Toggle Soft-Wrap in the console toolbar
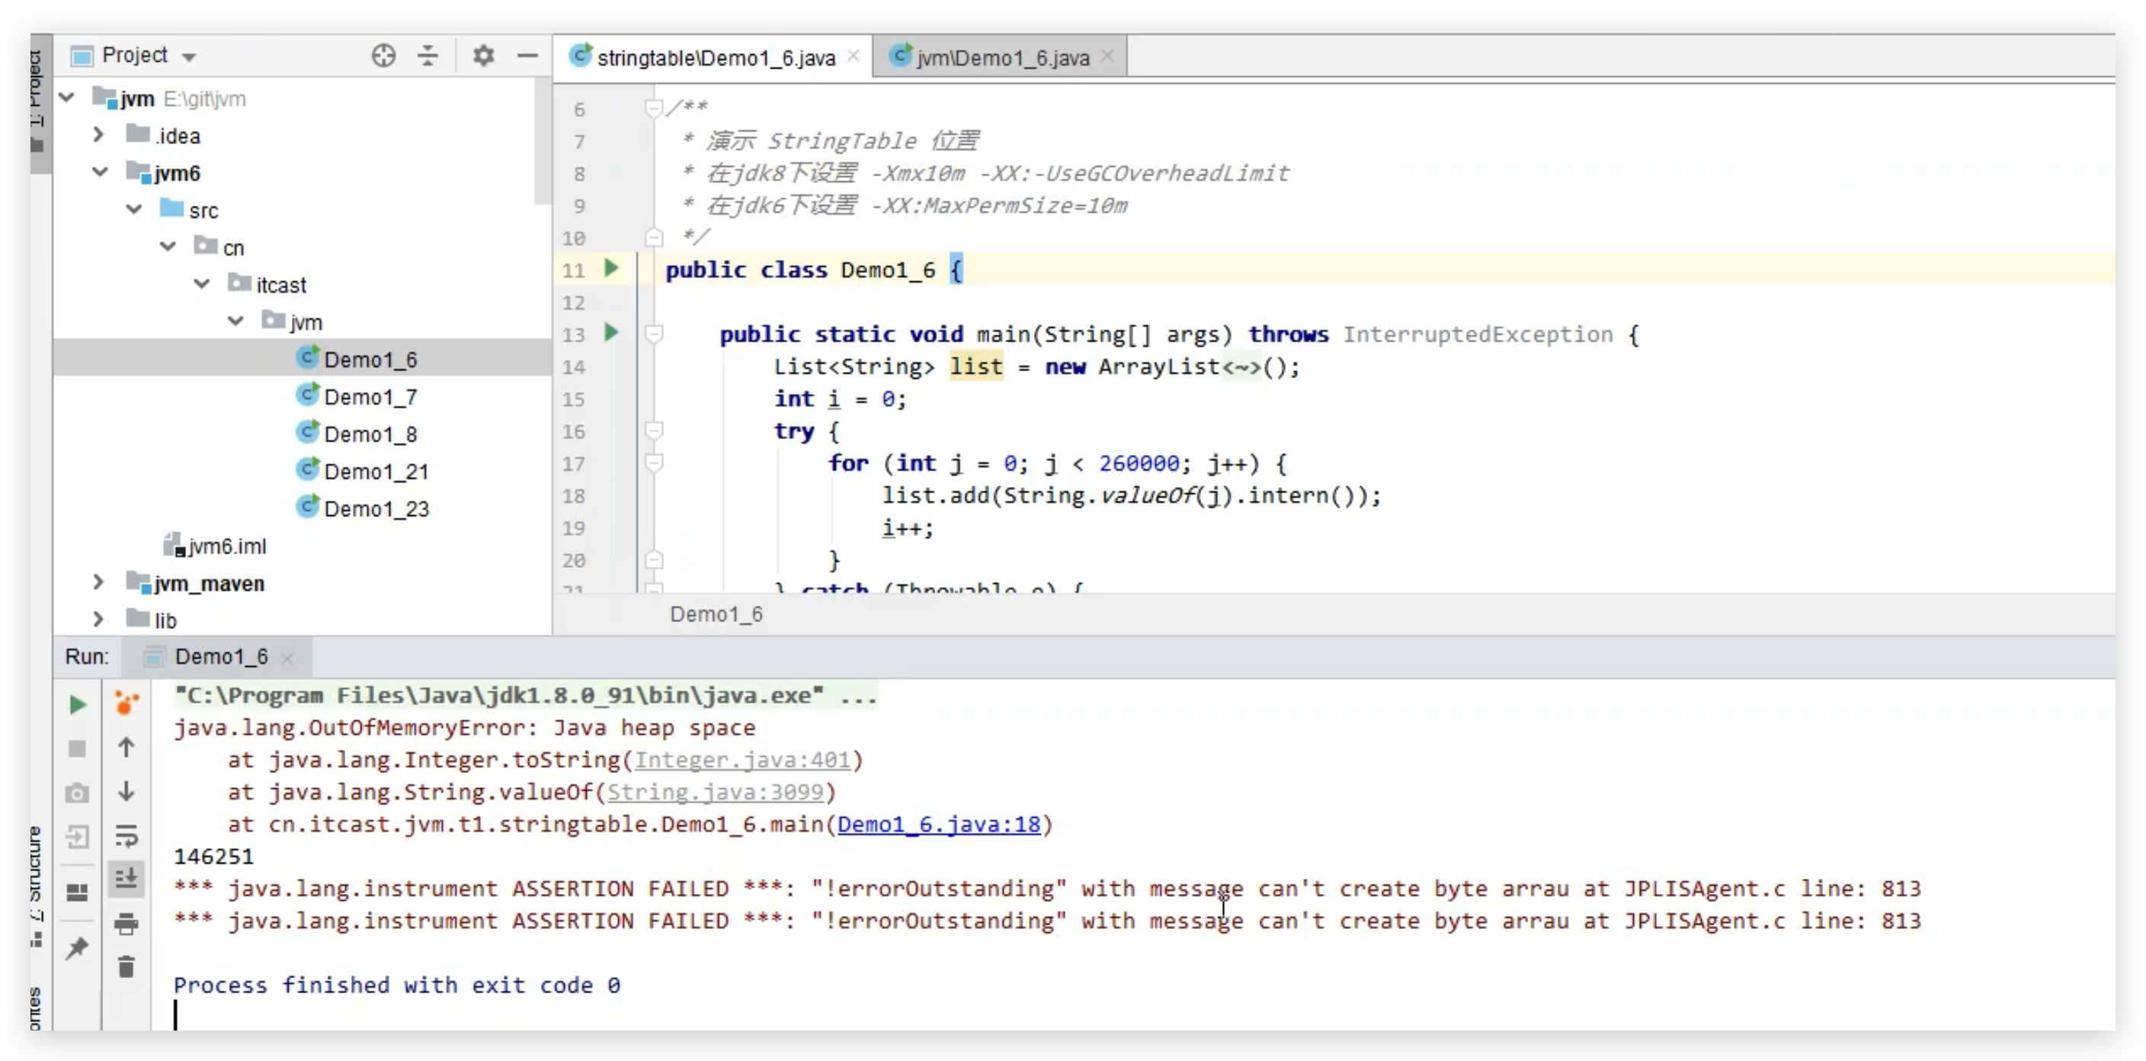This screenshot has height=1061, width=2146. (127, 835)
